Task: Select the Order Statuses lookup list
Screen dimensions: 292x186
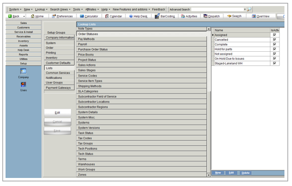Action: click(x=141, y=34)
